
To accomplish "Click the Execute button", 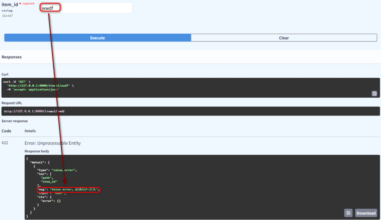I will pyautogui.click(x=97, y=38).
